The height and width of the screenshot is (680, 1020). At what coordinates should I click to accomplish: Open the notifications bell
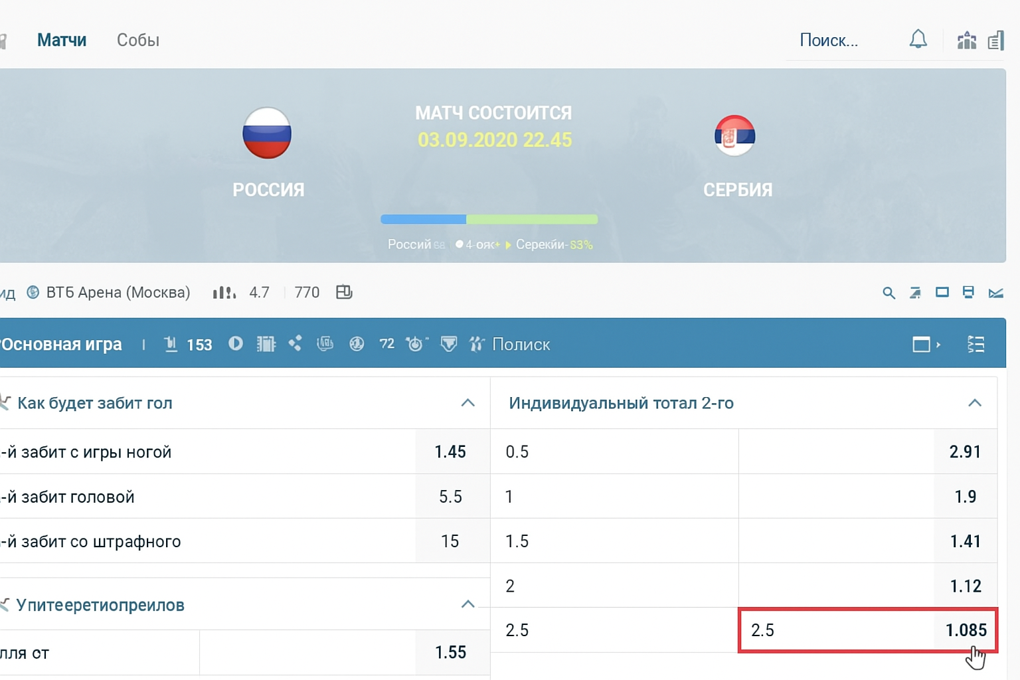coord(918,40)
